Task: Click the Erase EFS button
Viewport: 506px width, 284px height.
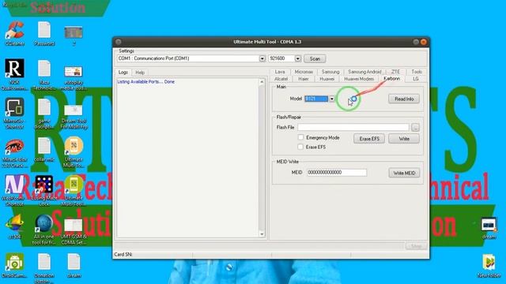Action: pyautogui.click(x=369, y=139)
